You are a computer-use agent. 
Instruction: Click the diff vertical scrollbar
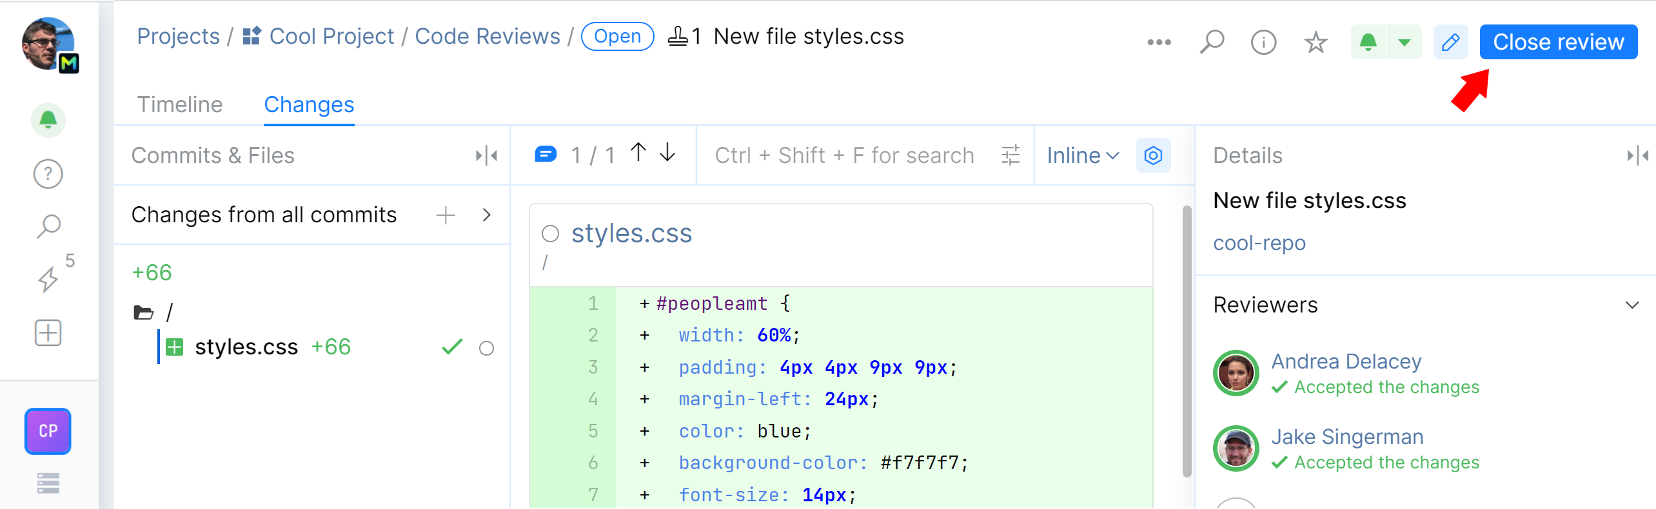[x=1187, y=341]
